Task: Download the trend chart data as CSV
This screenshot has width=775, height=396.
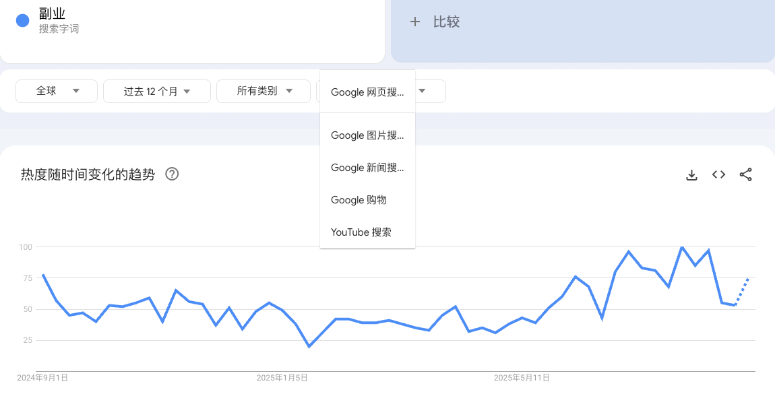Action: click(691, 175)
